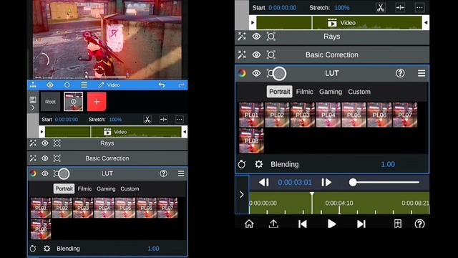Click Basic Correction wand icon in right panel
Image resolution: width=458 pixels, height=258 pixels.
242,54
